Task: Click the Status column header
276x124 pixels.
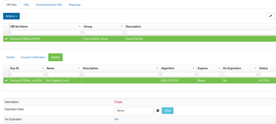Action: pyautogui.click(x=264, y=68)
